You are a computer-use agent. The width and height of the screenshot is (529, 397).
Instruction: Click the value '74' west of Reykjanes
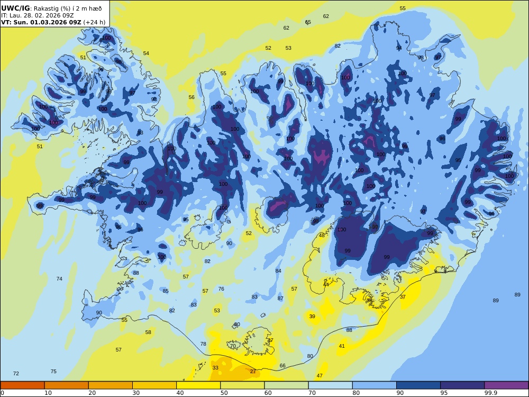click(59, 279)
